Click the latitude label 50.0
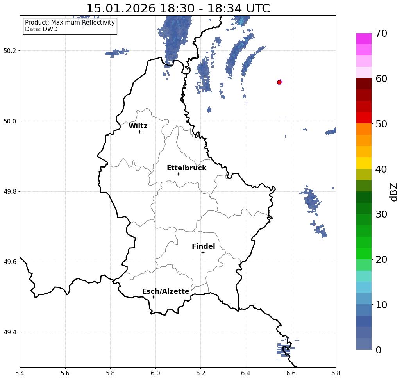The image size is (402, 380). (x=10, y=121)
